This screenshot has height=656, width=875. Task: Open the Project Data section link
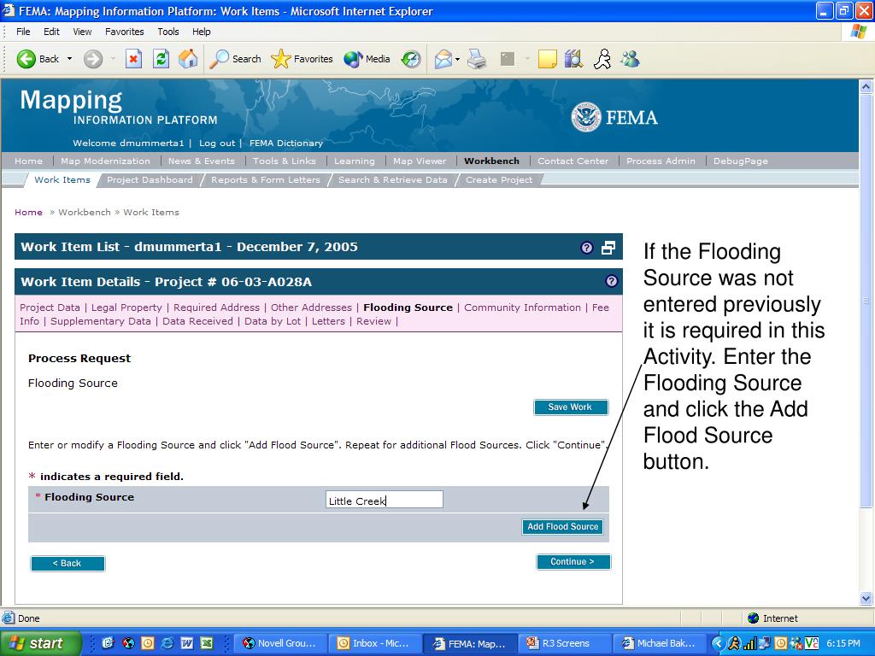pyautogui.click(x=50, y=307)
